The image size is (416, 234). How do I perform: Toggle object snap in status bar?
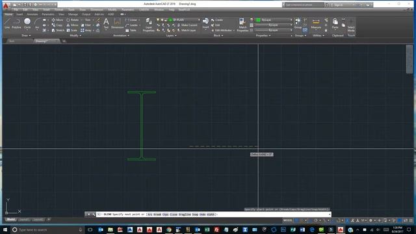pos(339,220)
